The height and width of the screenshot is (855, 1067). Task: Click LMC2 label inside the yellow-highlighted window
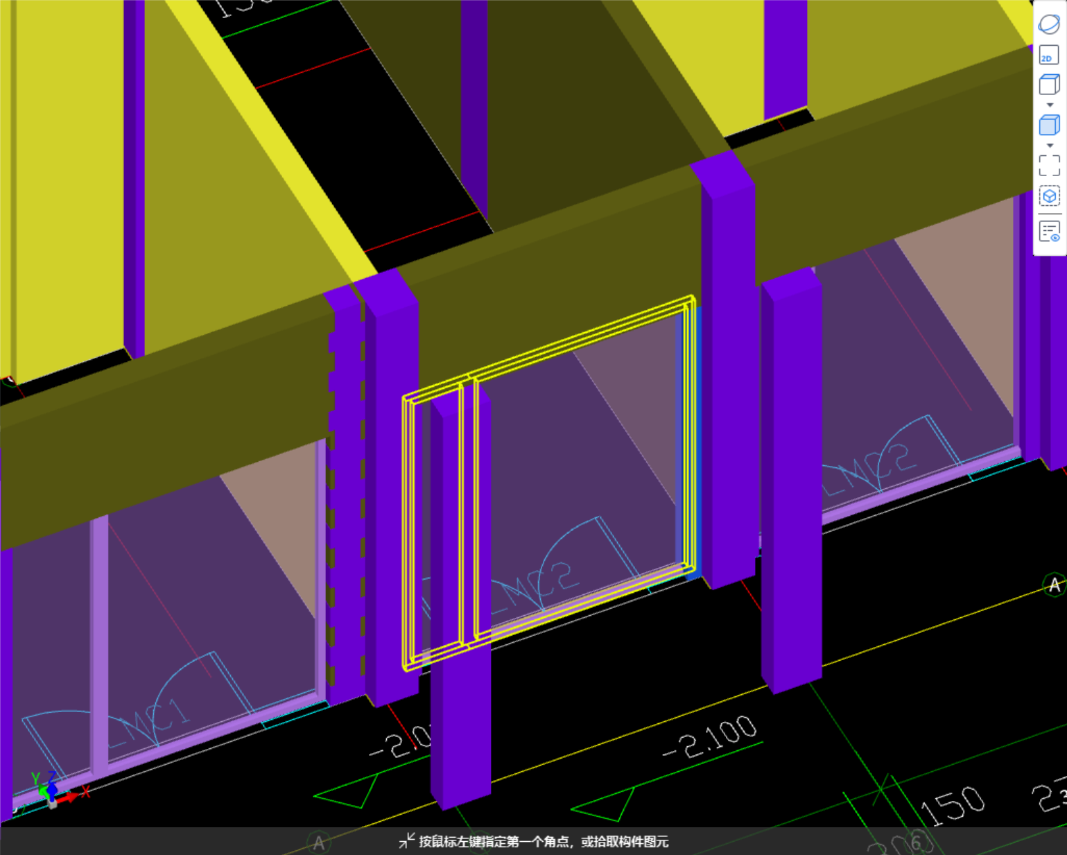(x=534, y=587)
